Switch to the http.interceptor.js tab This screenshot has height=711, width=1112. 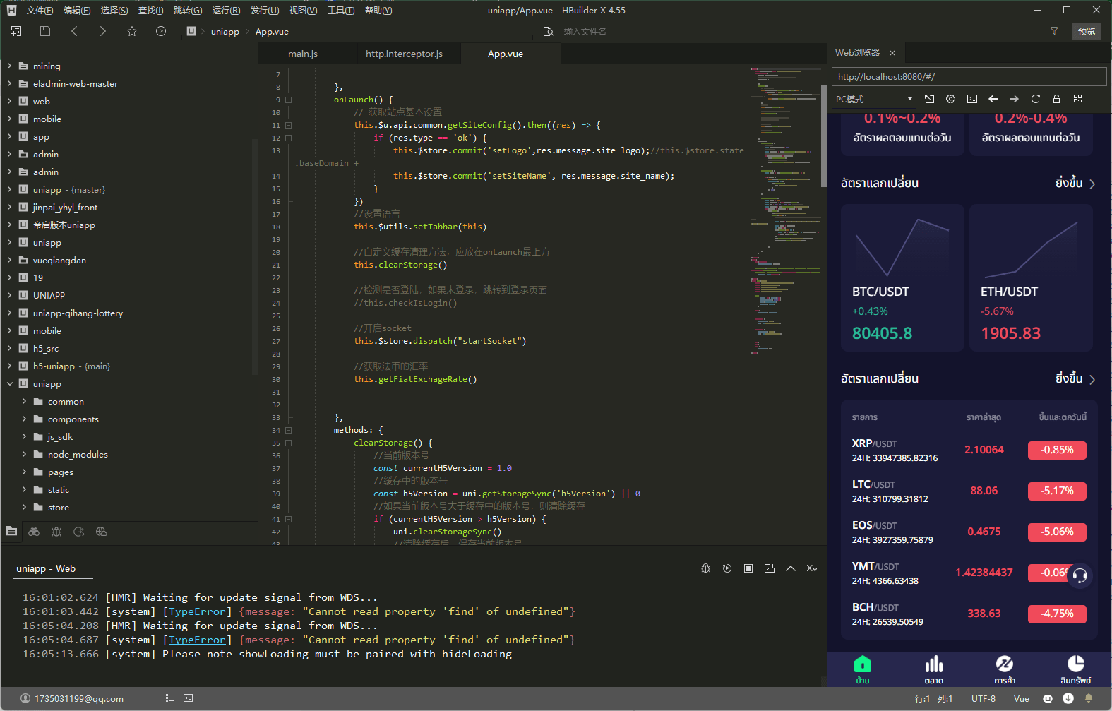click(404, 54)
